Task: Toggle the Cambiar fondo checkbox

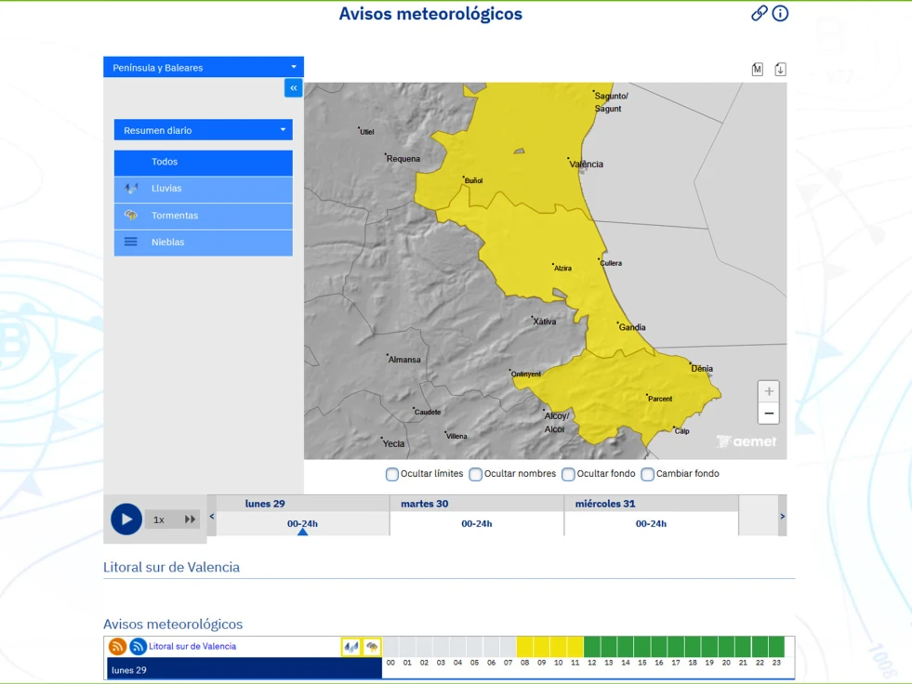Action: coord(647,474)
